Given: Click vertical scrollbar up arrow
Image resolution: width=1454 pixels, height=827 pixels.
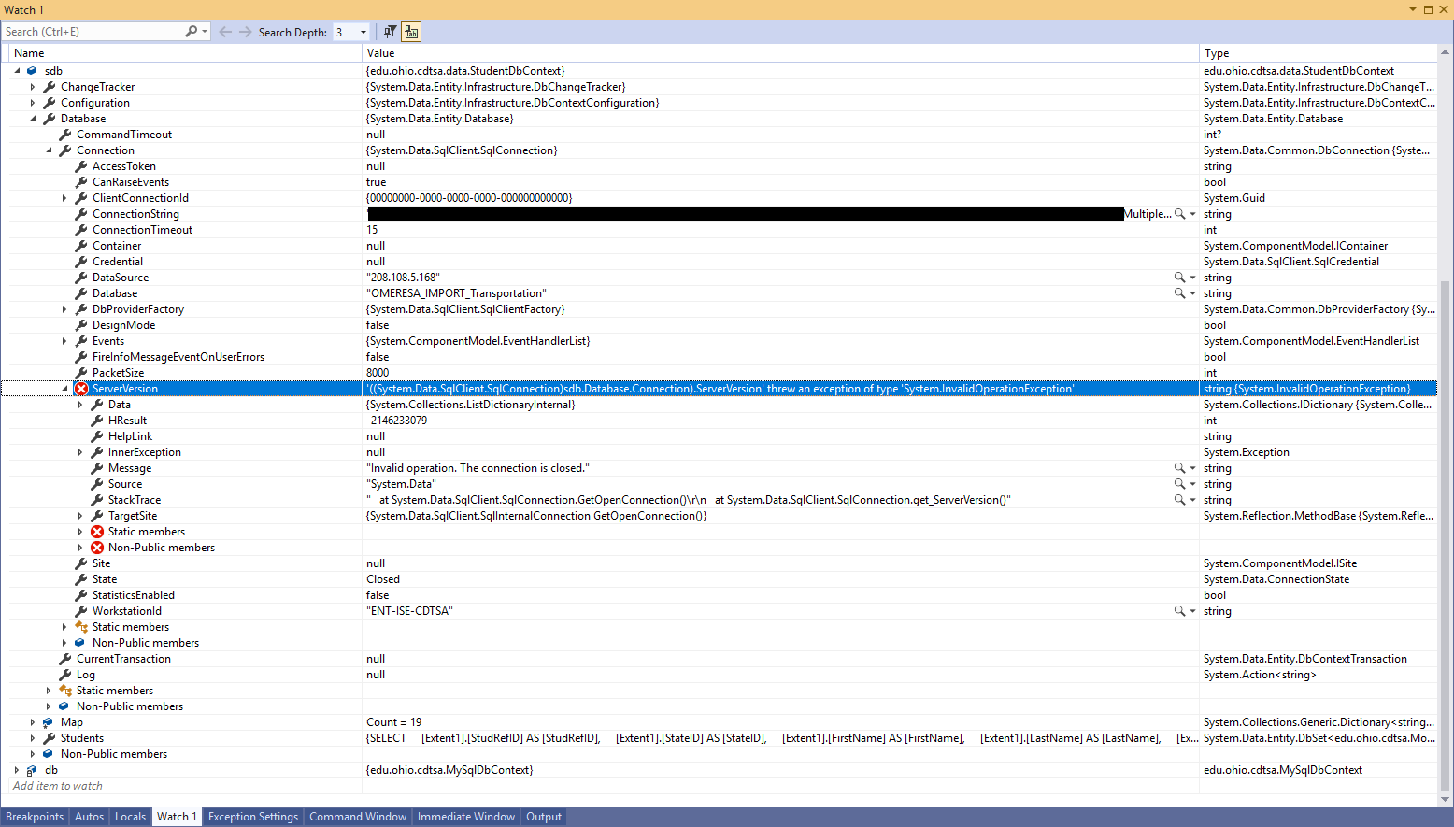Looking at the screenshot, I should (1446, 50).
